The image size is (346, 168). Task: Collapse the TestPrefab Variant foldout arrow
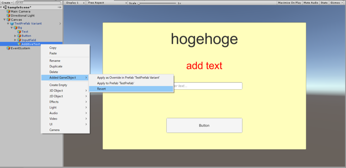pos(8,24)
